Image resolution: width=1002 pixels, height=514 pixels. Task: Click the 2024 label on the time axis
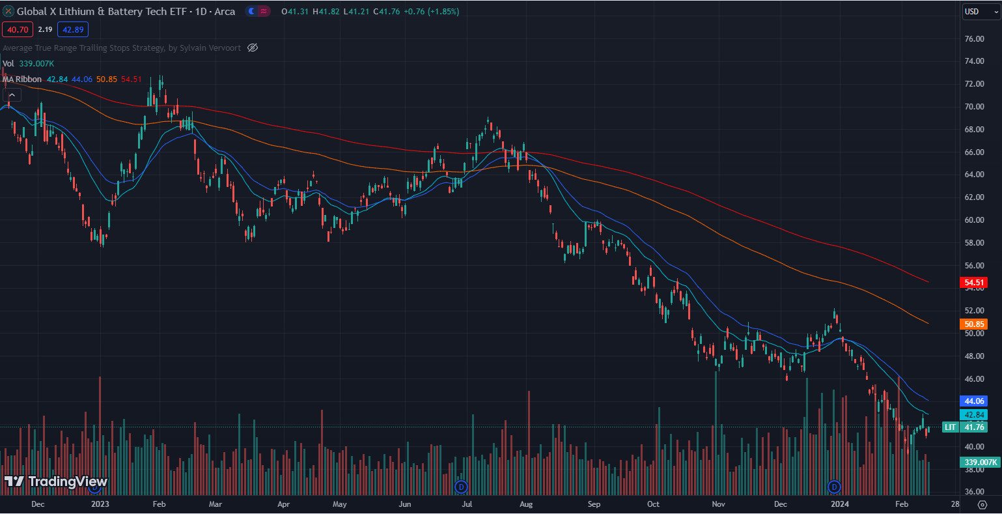pyautogui.click(x=840, y=504)
